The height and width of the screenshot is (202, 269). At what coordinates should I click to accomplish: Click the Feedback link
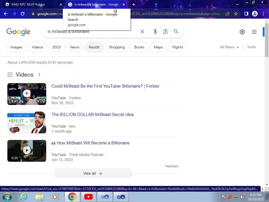coord(172,166)
